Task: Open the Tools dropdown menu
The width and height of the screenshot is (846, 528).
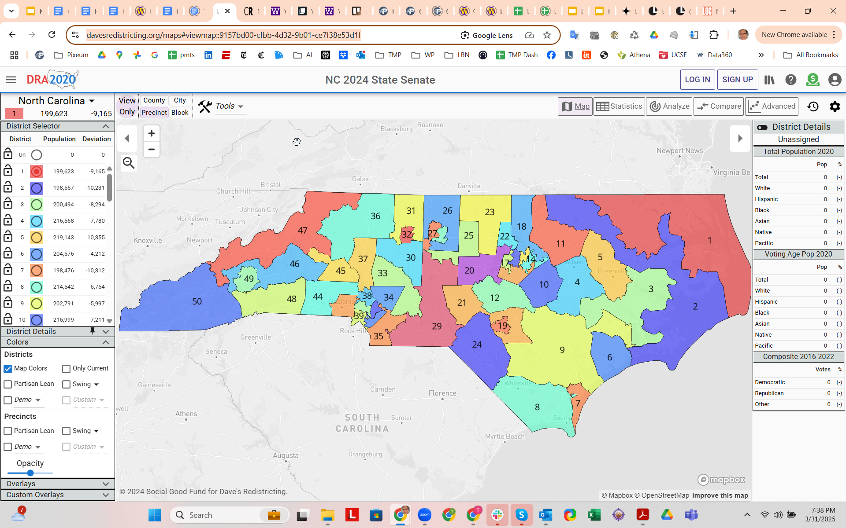Action: click(228, 106)
